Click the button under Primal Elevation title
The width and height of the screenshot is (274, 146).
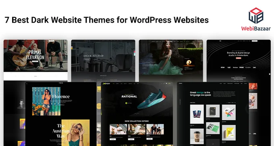pos(35,61)
